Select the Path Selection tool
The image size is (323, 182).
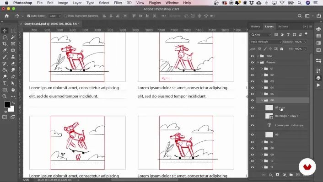point(13,83)
